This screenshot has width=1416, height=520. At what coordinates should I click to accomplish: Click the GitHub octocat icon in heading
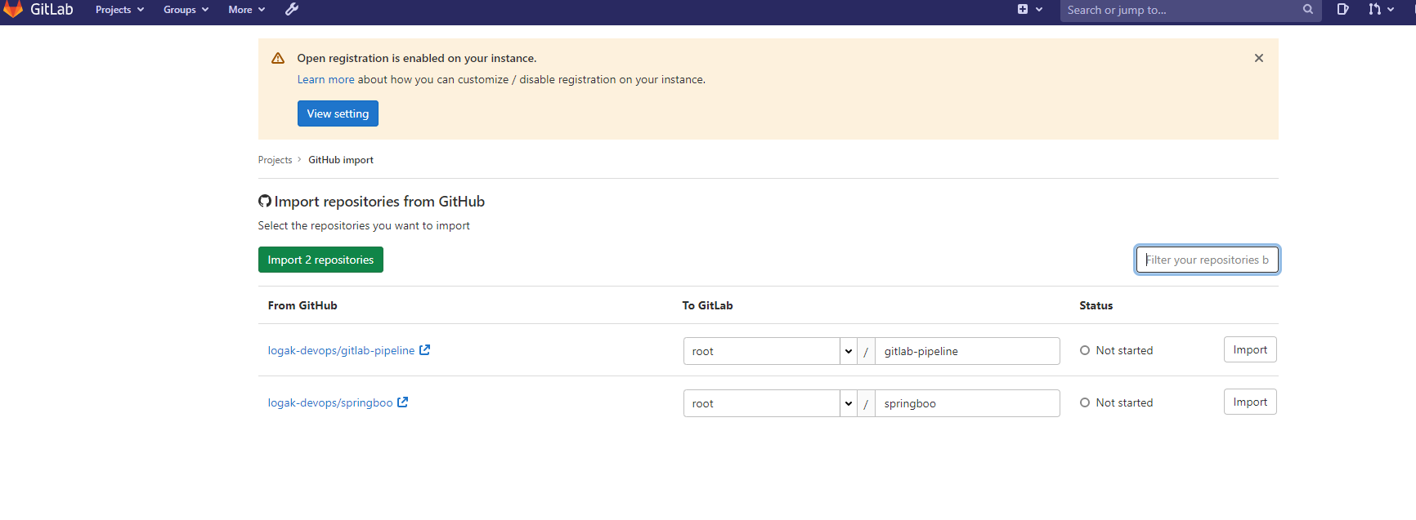pos(265,201)
